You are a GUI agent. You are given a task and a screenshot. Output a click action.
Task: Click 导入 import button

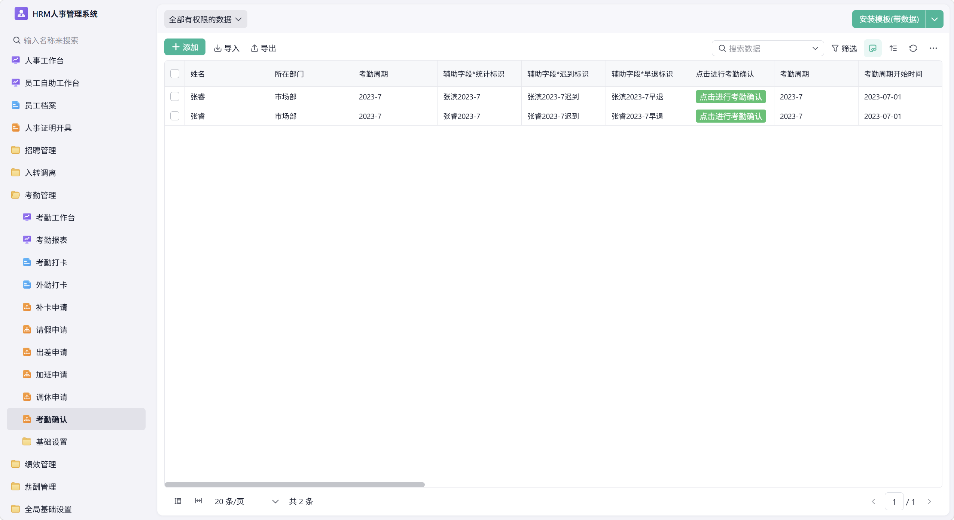tap(227, 48)
